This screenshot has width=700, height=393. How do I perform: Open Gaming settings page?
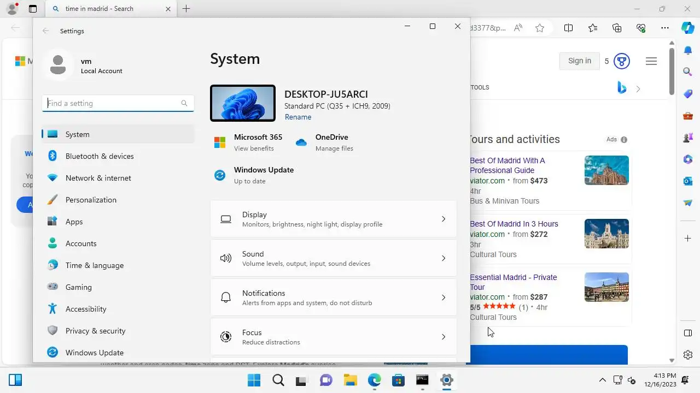click(118, 287)
